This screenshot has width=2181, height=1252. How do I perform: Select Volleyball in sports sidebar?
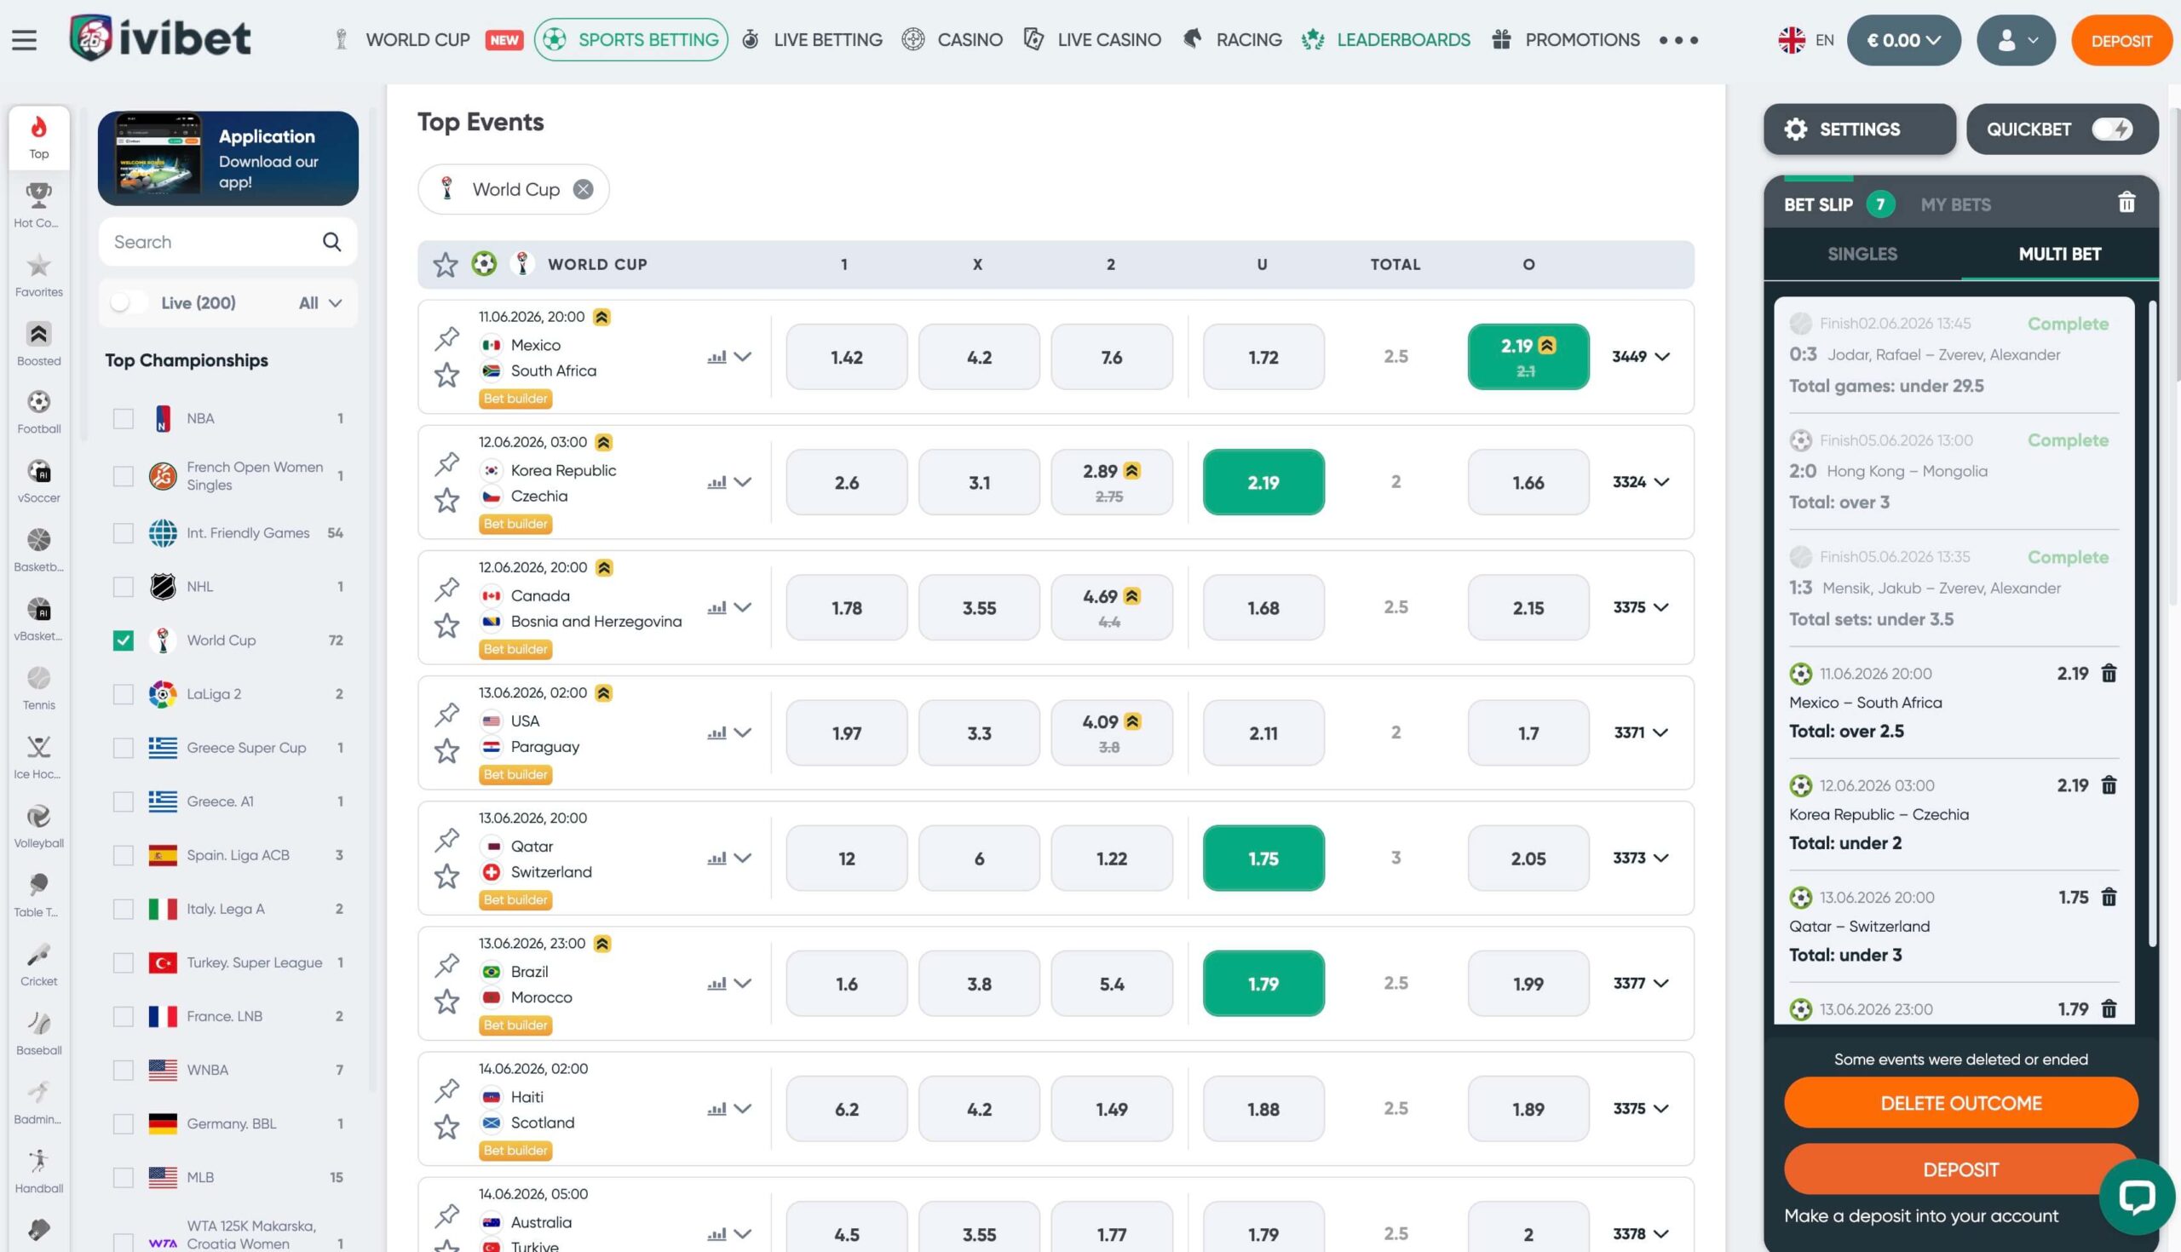click(38, 826)
